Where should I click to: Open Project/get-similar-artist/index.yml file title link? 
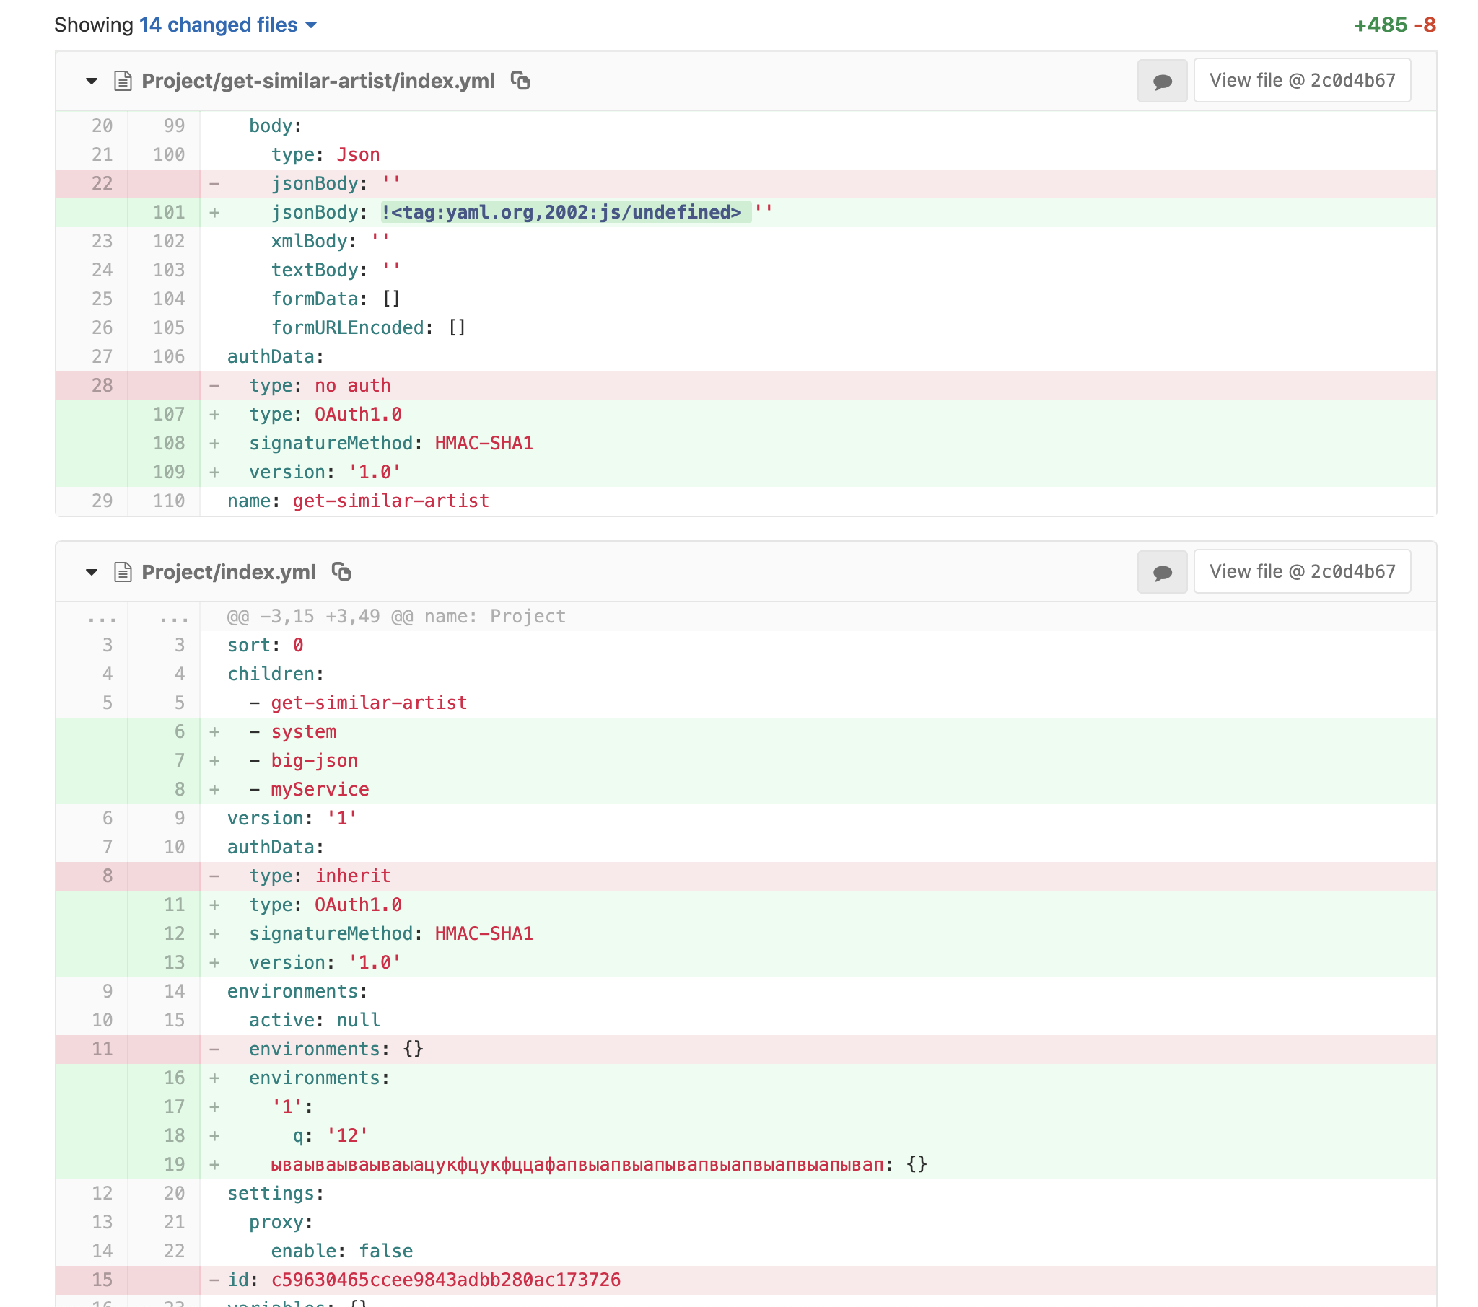(x=318, y=81)
